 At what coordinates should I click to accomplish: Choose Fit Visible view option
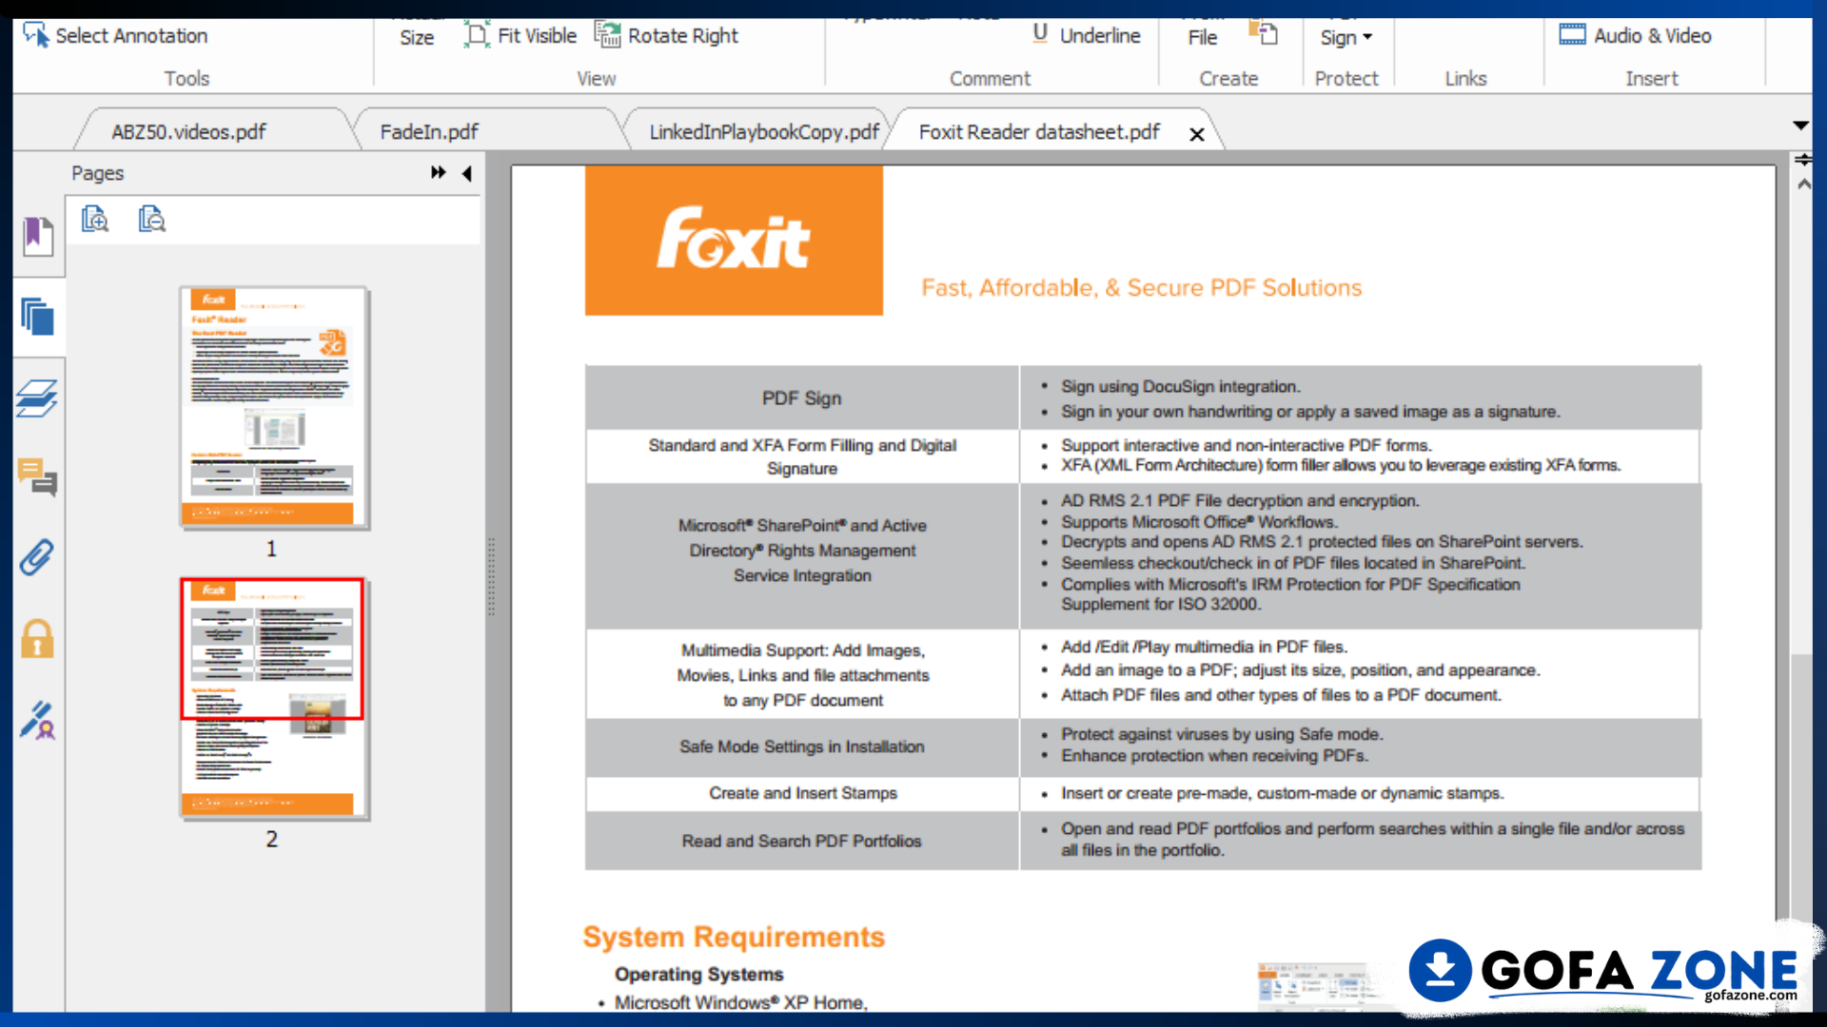pos(521,36)
